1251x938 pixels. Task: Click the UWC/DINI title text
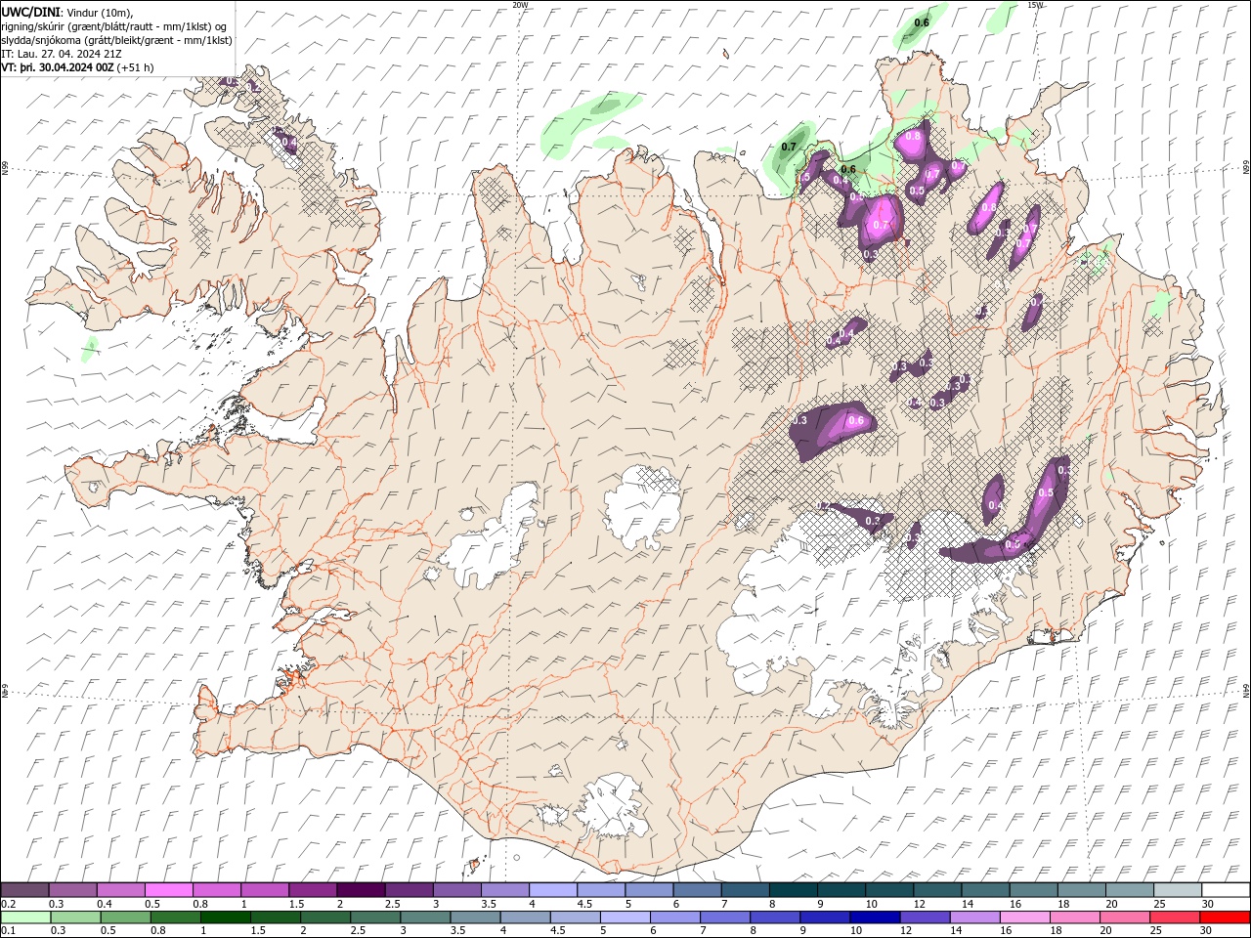click(31, 11)
